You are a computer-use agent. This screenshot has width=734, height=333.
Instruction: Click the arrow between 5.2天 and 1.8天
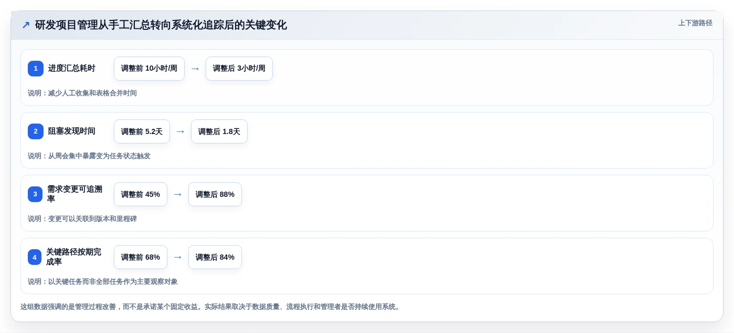[x=180, y=131]
